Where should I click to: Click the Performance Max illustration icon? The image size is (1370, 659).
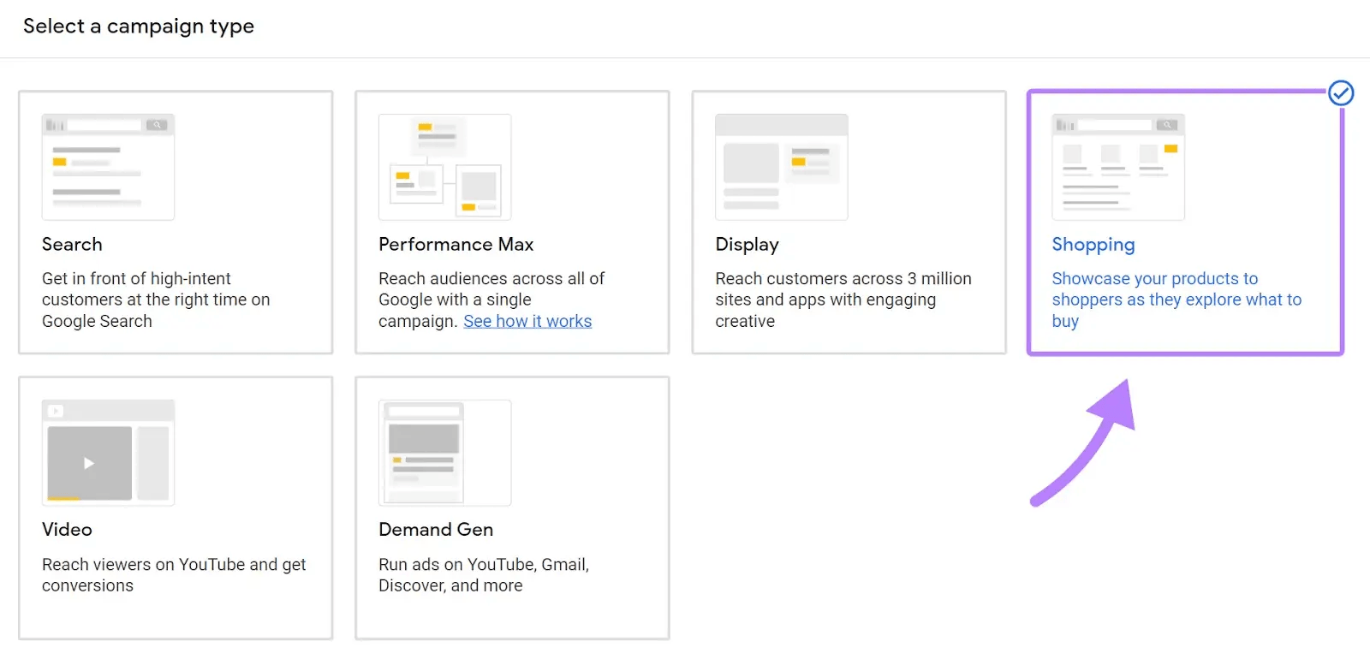(444, 167)
